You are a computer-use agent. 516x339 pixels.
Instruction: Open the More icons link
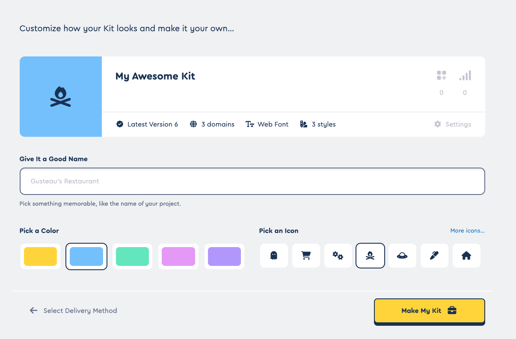tap(467, 231)
